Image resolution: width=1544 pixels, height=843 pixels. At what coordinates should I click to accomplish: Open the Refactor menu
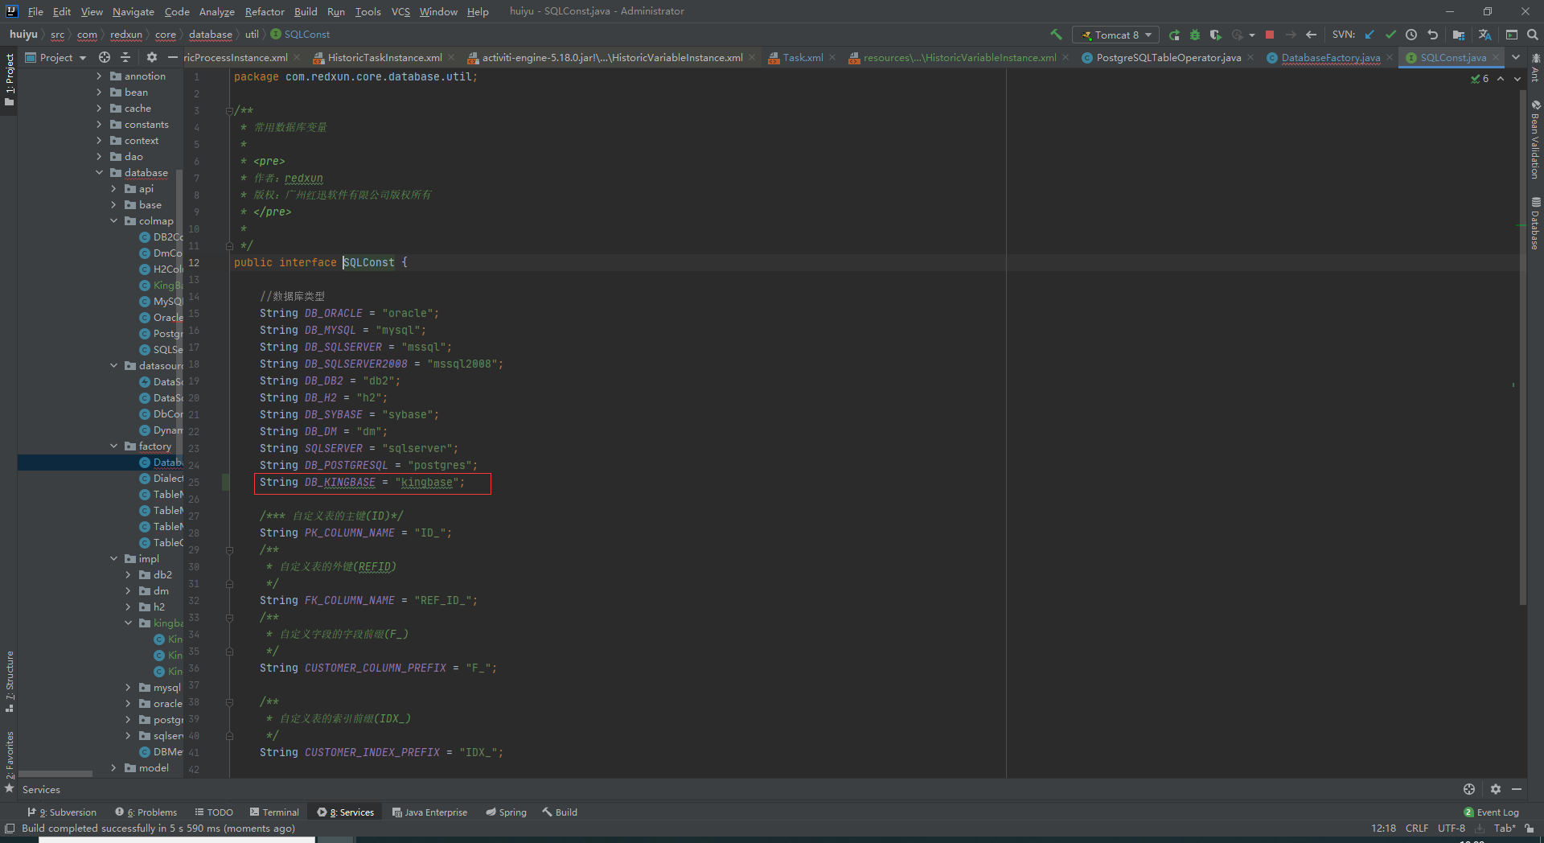pyautogui.click(x=265, y=11)
